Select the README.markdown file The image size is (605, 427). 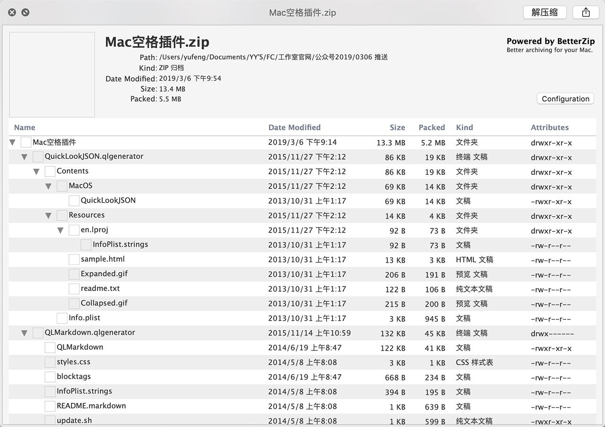click(x=91, y=406)
